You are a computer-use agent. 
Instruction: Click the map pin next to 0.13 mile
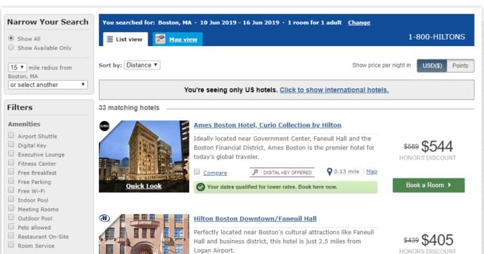[x=330, y=172]
